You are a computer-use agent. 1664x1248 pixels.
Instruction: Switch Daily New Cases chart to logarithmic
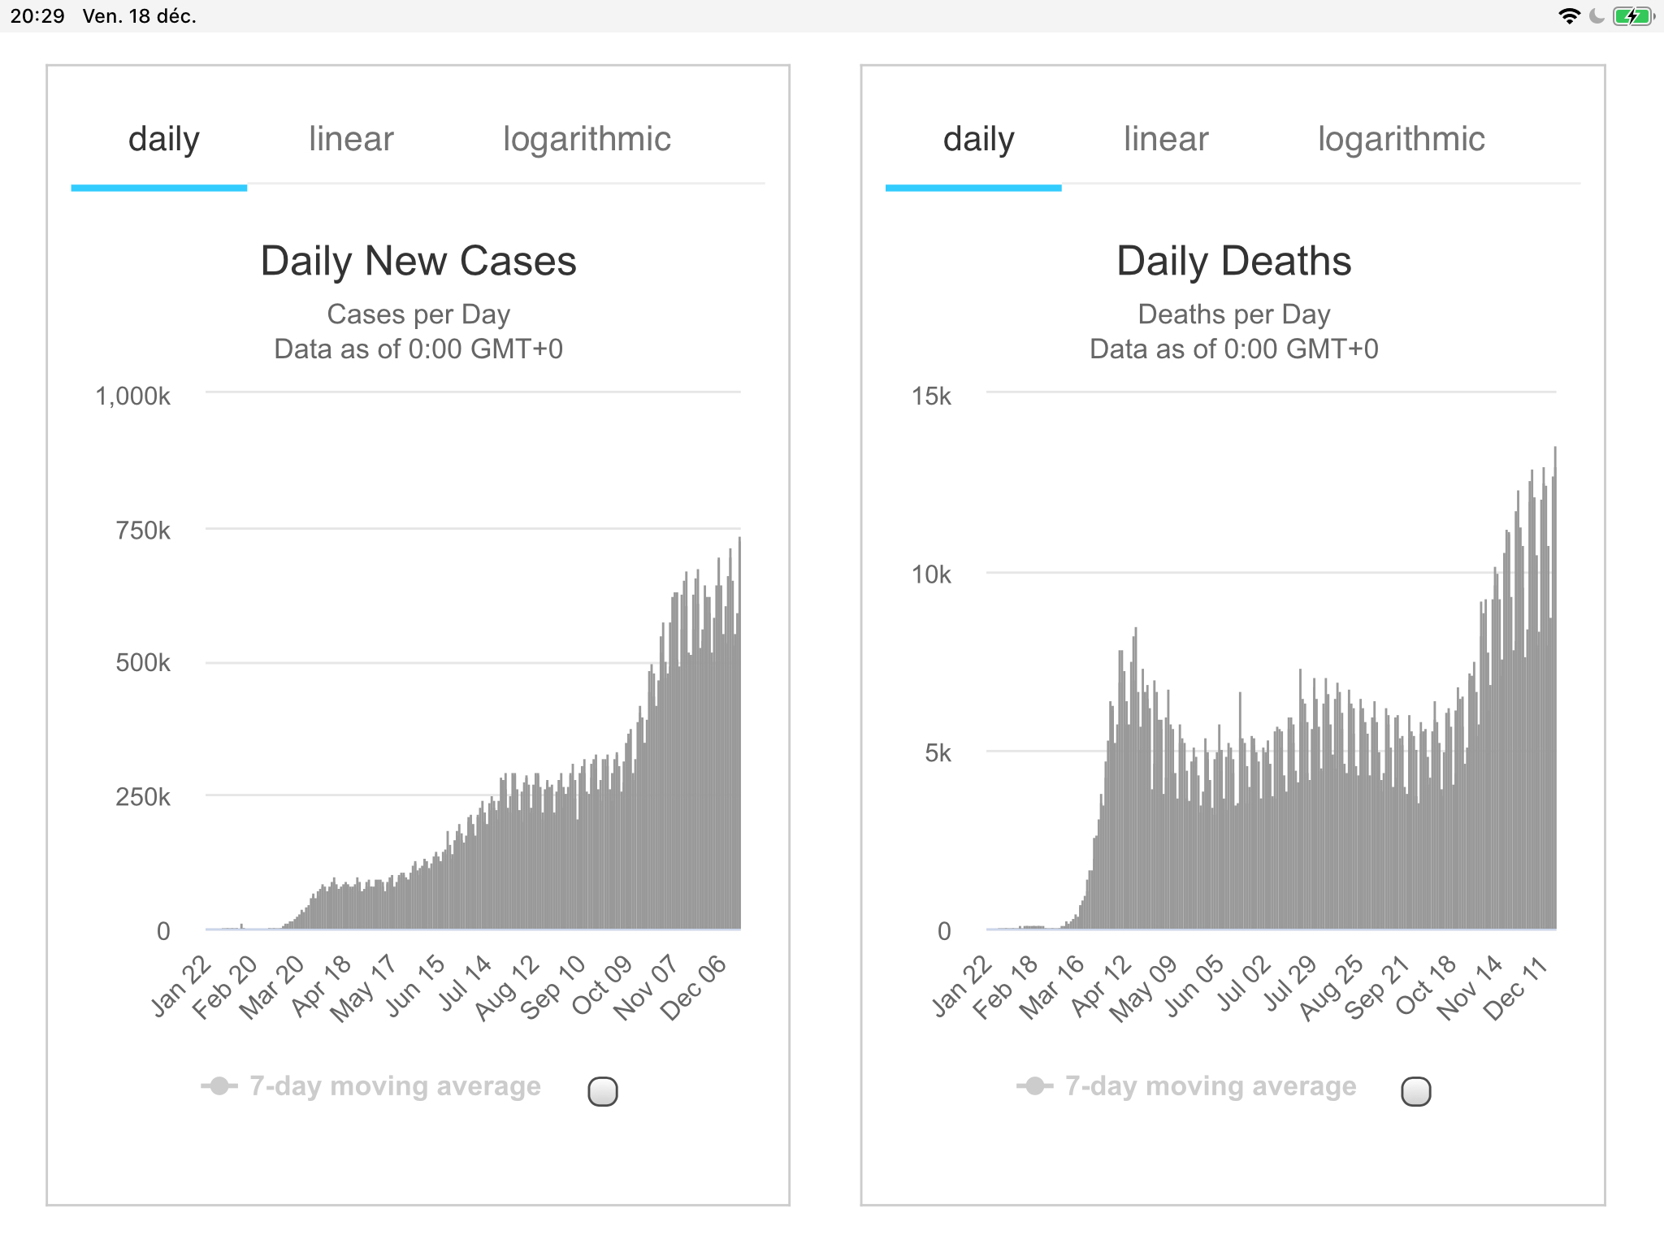point(587,140)
